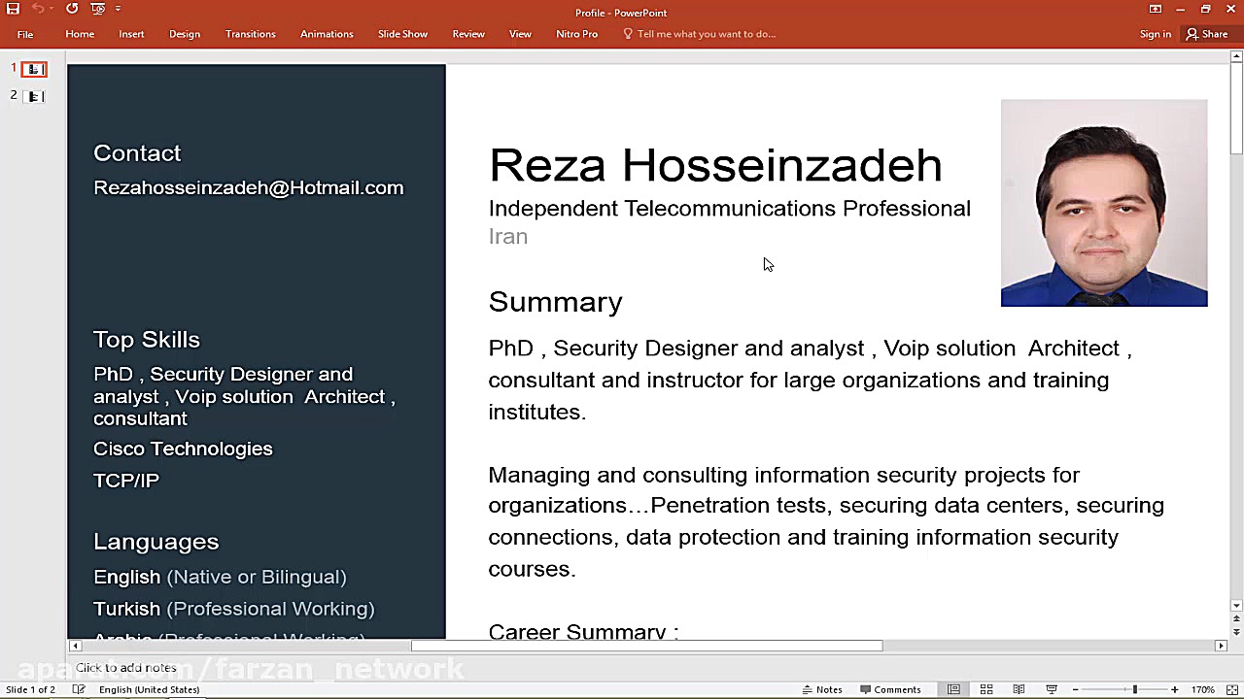
Task: Click the zoom in plus button
Action: point(1174,689)
